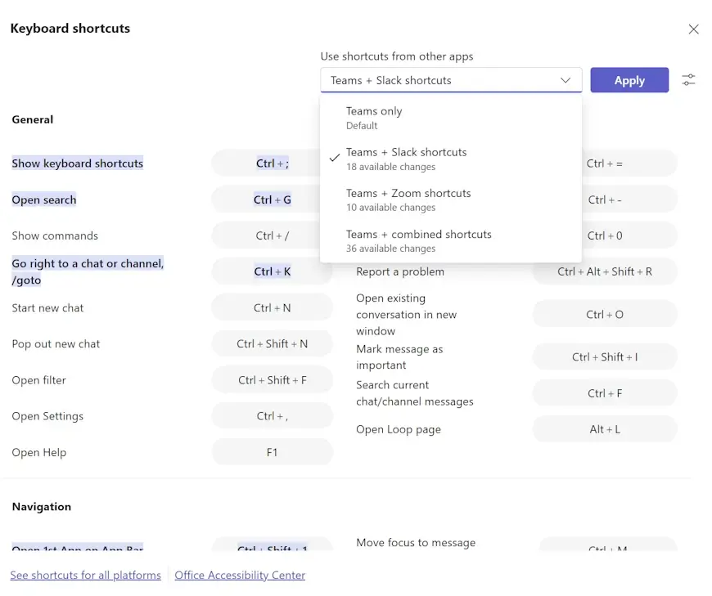This screenshot has width=712, height=596.
Task: Click the Pop out new chat label
Action: 56,344
